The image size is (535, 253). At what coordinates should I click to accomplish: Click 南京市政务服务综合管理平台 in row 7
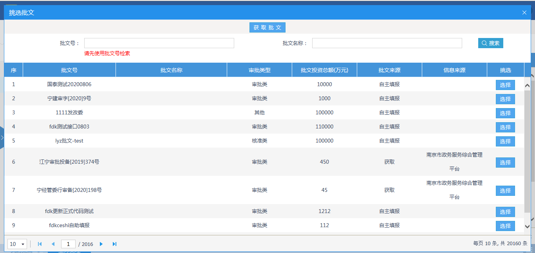[x=455, y=190]
